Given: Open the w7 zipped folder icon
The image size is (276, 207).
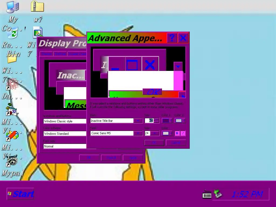Looking at the screenshot, I should coord(37,7).
